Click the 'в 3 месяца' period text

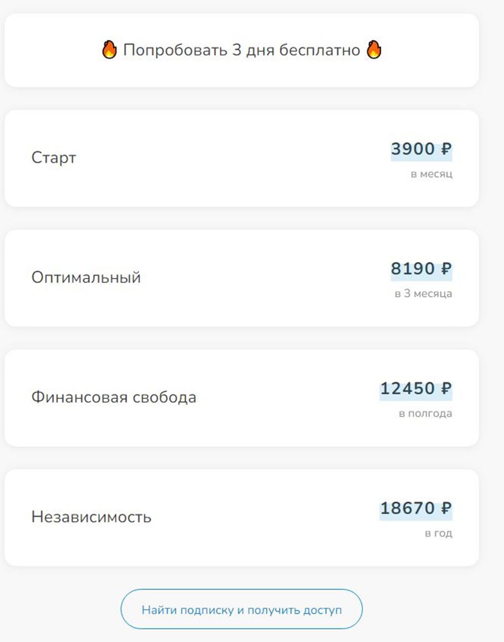point(423,293)
